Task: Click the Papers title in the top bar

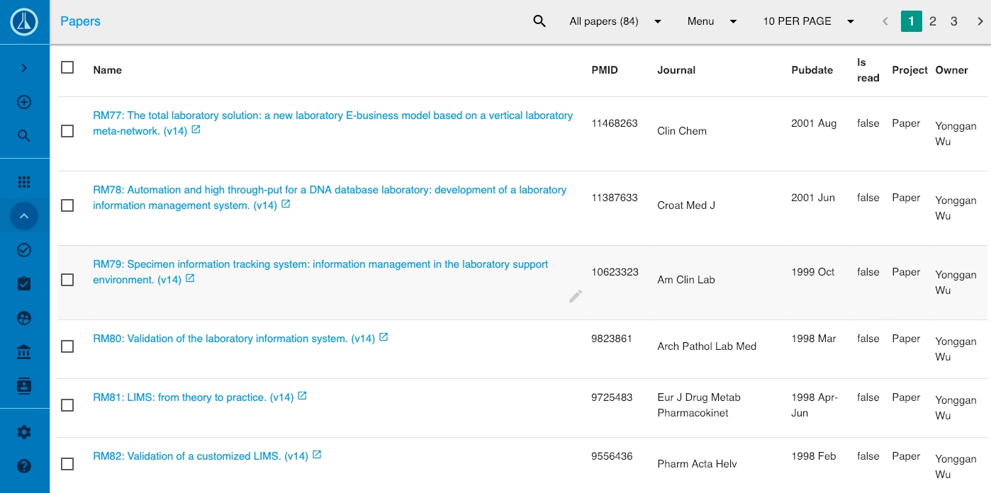Action: (x=80, y=21)
